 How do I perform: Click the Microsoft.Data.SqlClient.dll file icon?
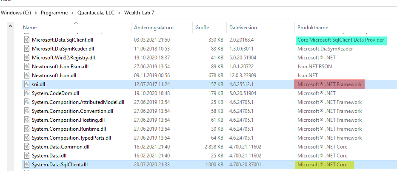click(27, 39)
